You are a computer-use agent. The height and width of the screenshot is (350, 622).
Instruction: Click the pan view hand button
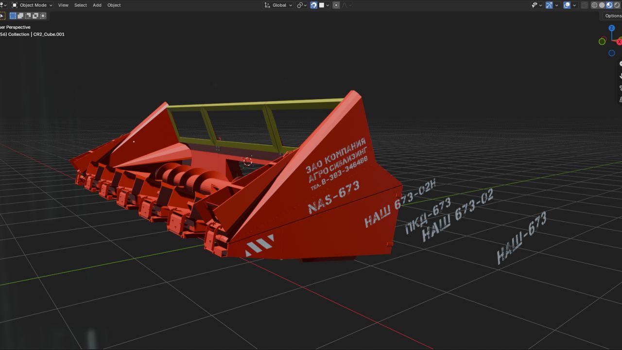(x=620, y=76)
